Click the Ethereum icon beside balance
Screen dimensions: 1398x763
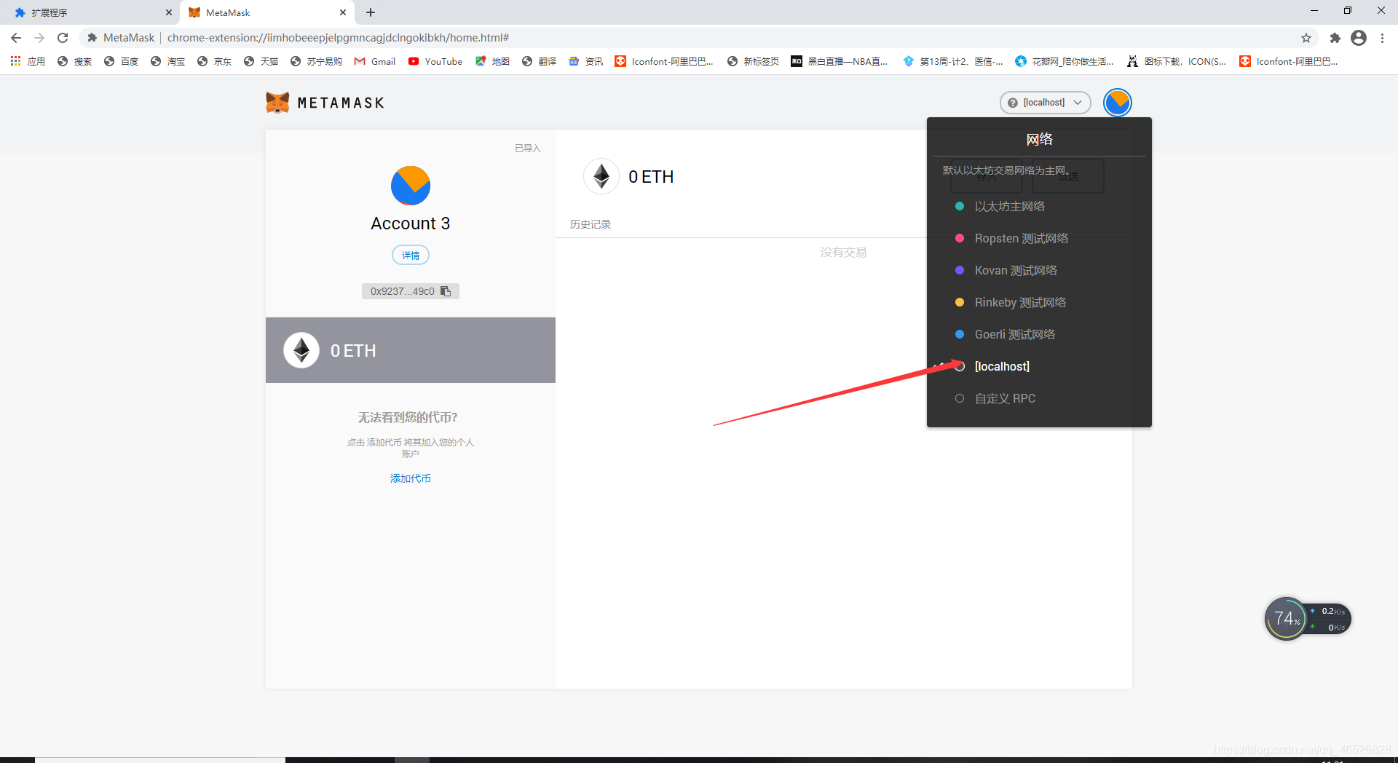click(601, 176)
